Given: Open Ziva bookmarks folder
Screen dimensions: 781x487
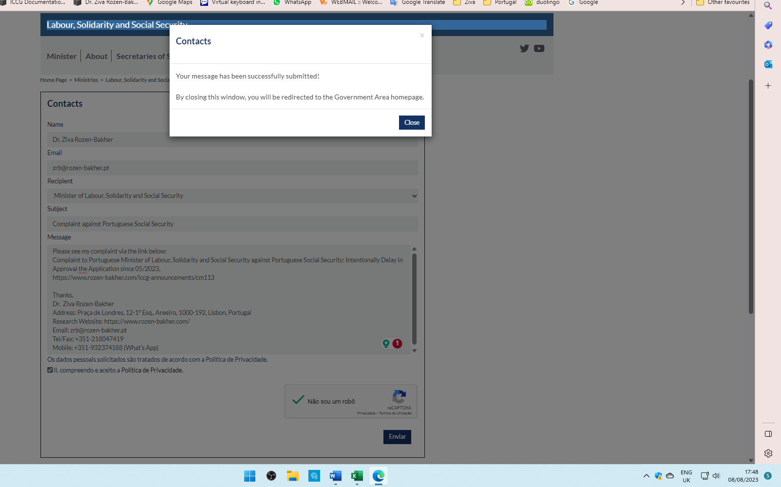Looking at the screenshot, I should tap(464, 3).
